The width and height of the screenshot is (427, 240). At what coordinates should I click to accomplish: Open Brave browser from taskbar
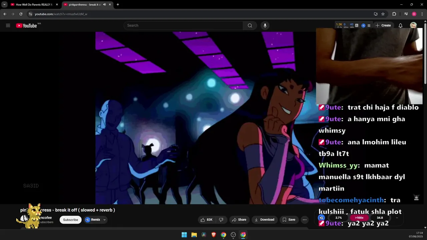pyautogui.click(x=213, y=235)
